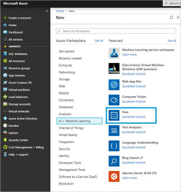Click the Search the Marketplace field
Viewport: 181px width, 192px height.
click(x=116, y=31)
